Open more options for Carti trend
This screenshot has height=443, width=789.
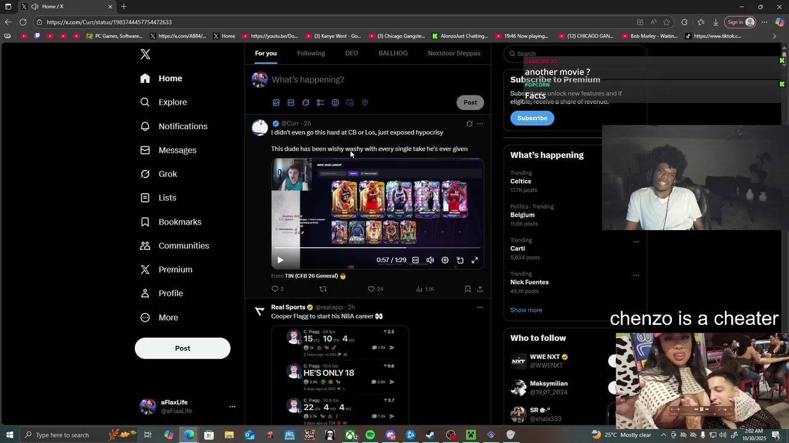click(x=636, y=242)
